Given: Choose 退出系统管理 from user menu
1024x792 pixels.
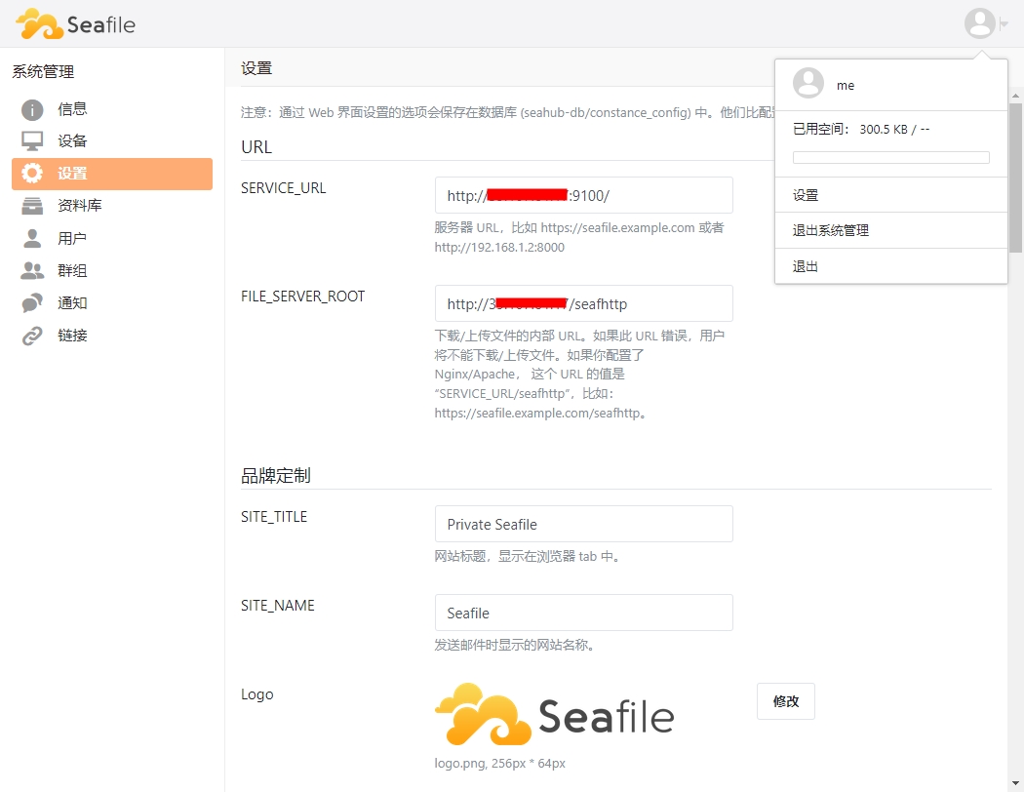Looking at the screenshot, I should click(831, 231).
